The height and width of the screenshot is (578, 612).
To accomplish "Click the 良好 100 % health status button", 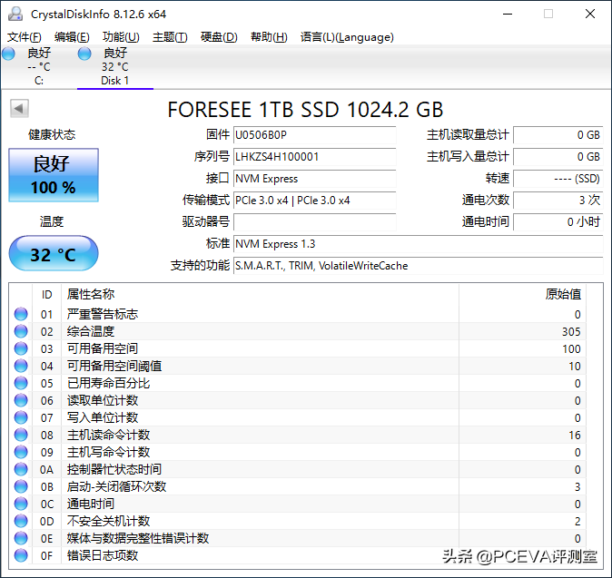I will pyautogui.click(x=54, y=175).
